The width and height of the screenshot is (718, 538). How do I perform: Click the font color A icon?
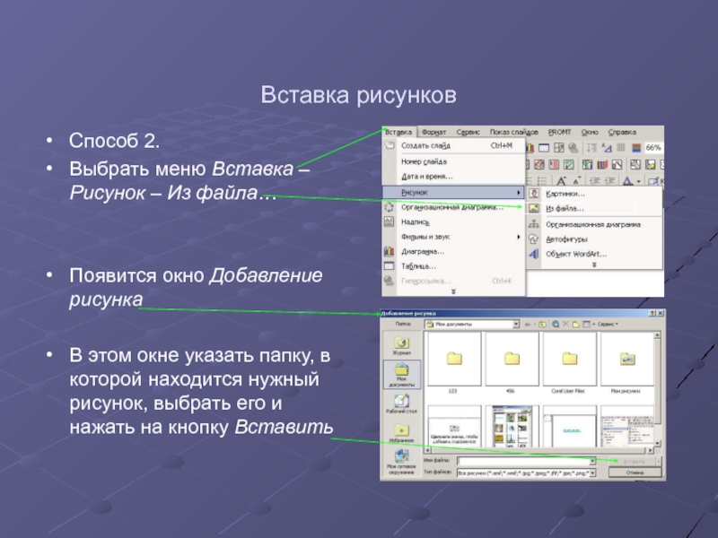[627, 181]
